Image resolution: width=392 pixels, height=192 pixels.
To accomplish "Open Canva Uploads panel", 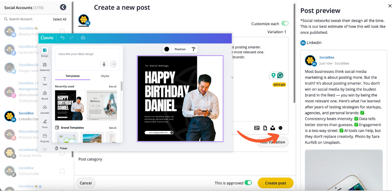I will click(x=45, y=109).
